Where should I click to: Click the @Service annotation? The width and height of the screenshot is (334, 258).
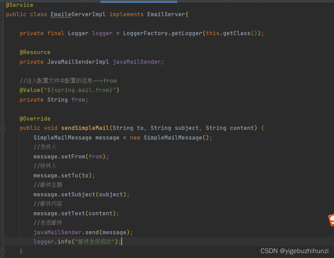[19, 5]
